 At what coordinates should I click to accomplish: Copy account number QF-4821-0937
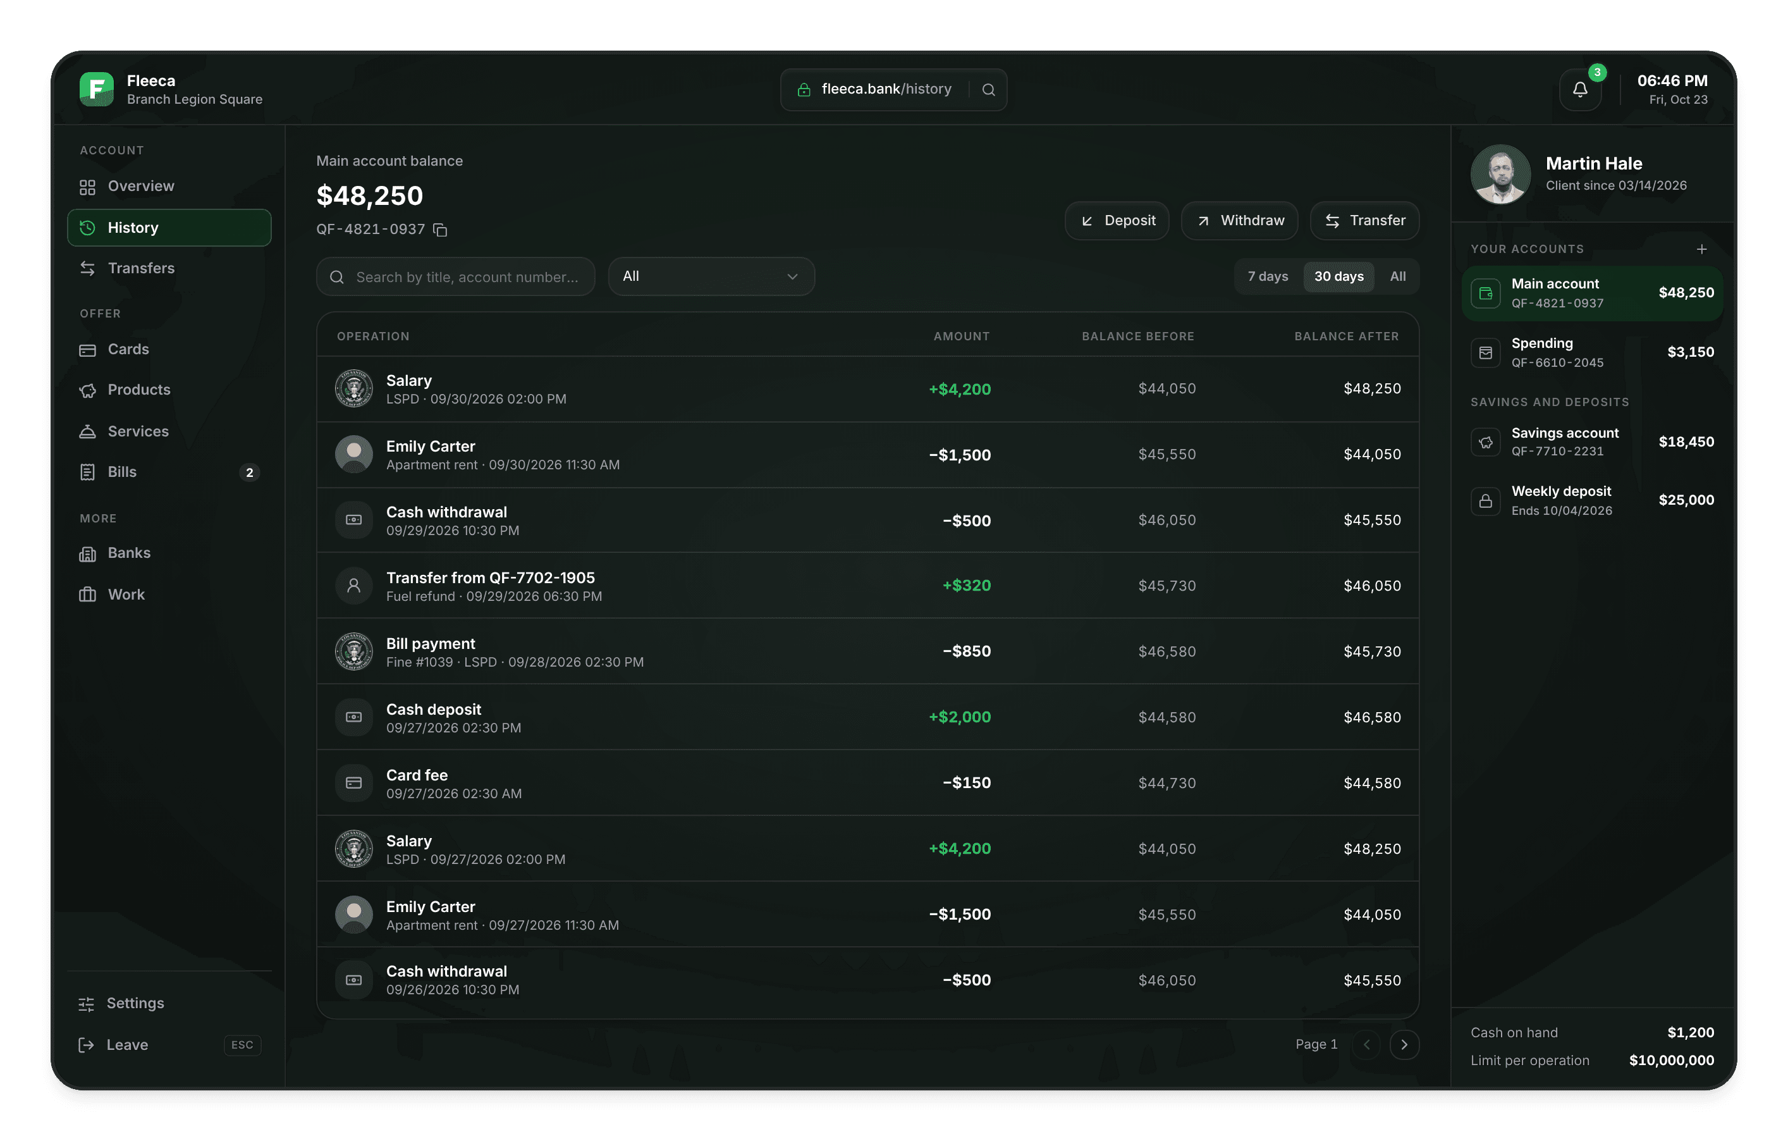[x=440, y=230]
